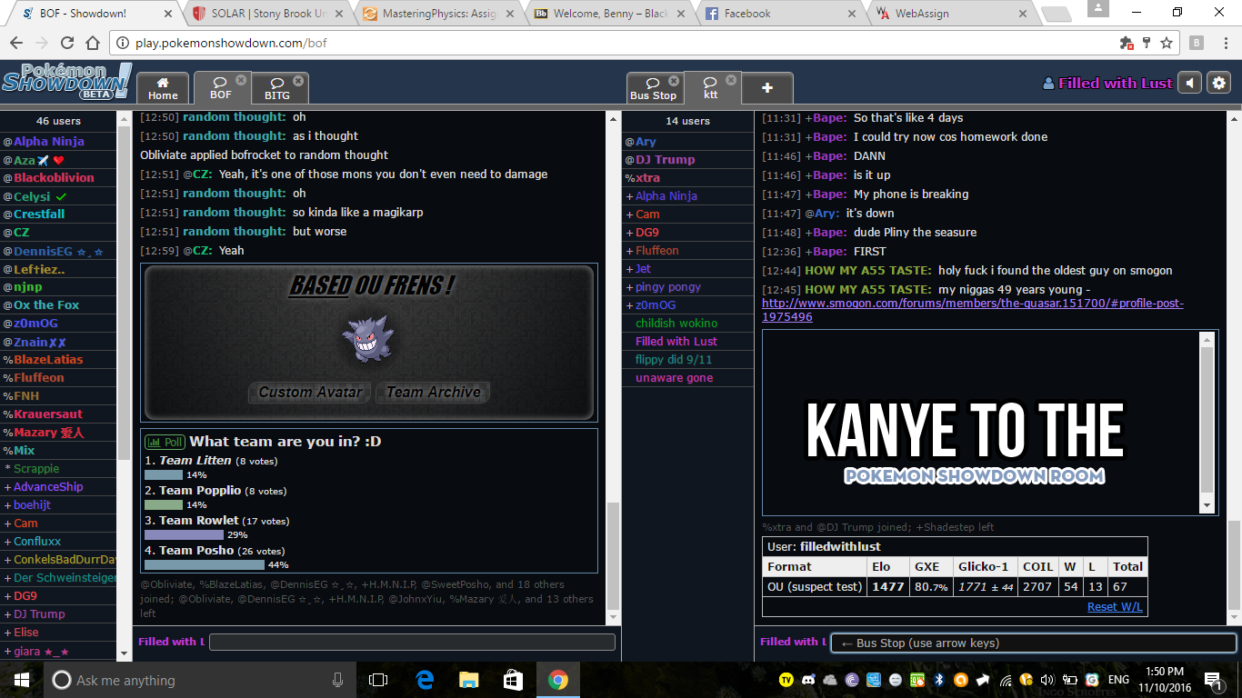The width and height of the screenshot is (1242, 698).
Task: Open Chrome three-dot menu
Action: click(1224, 43)
